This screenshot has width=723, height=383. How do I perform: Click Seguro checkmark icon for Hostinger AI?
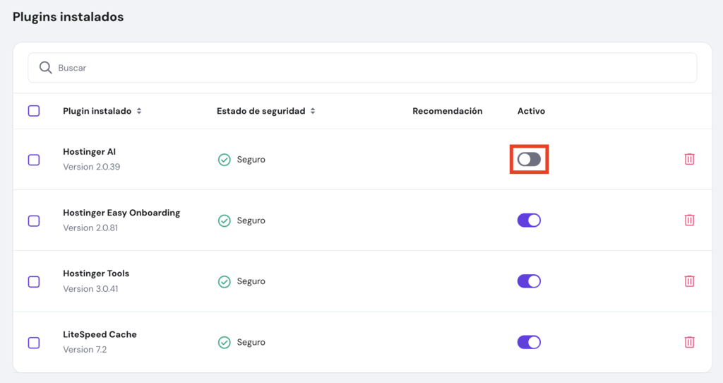(x=225, y=160)
